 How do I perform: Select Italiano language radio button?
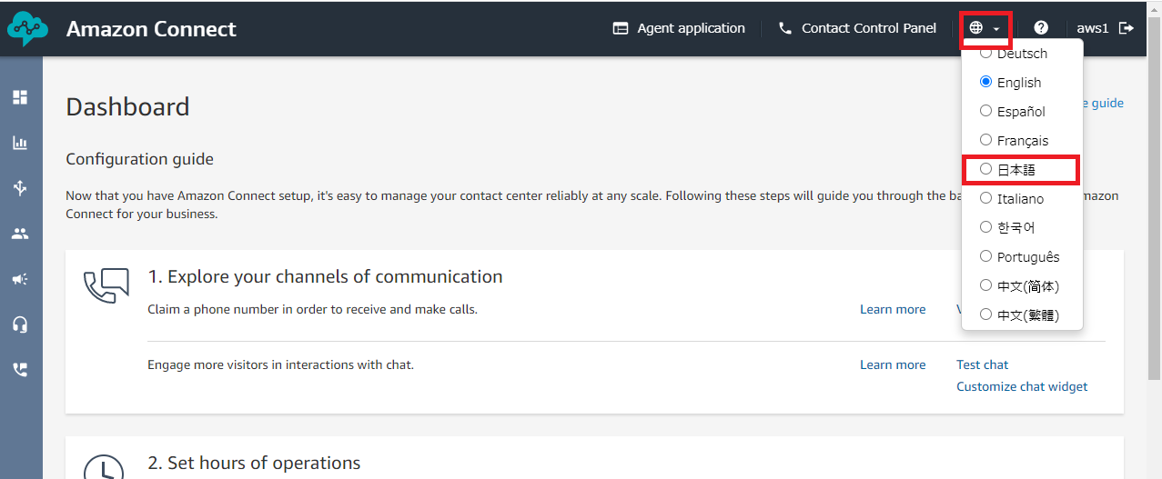coord(985,198)
